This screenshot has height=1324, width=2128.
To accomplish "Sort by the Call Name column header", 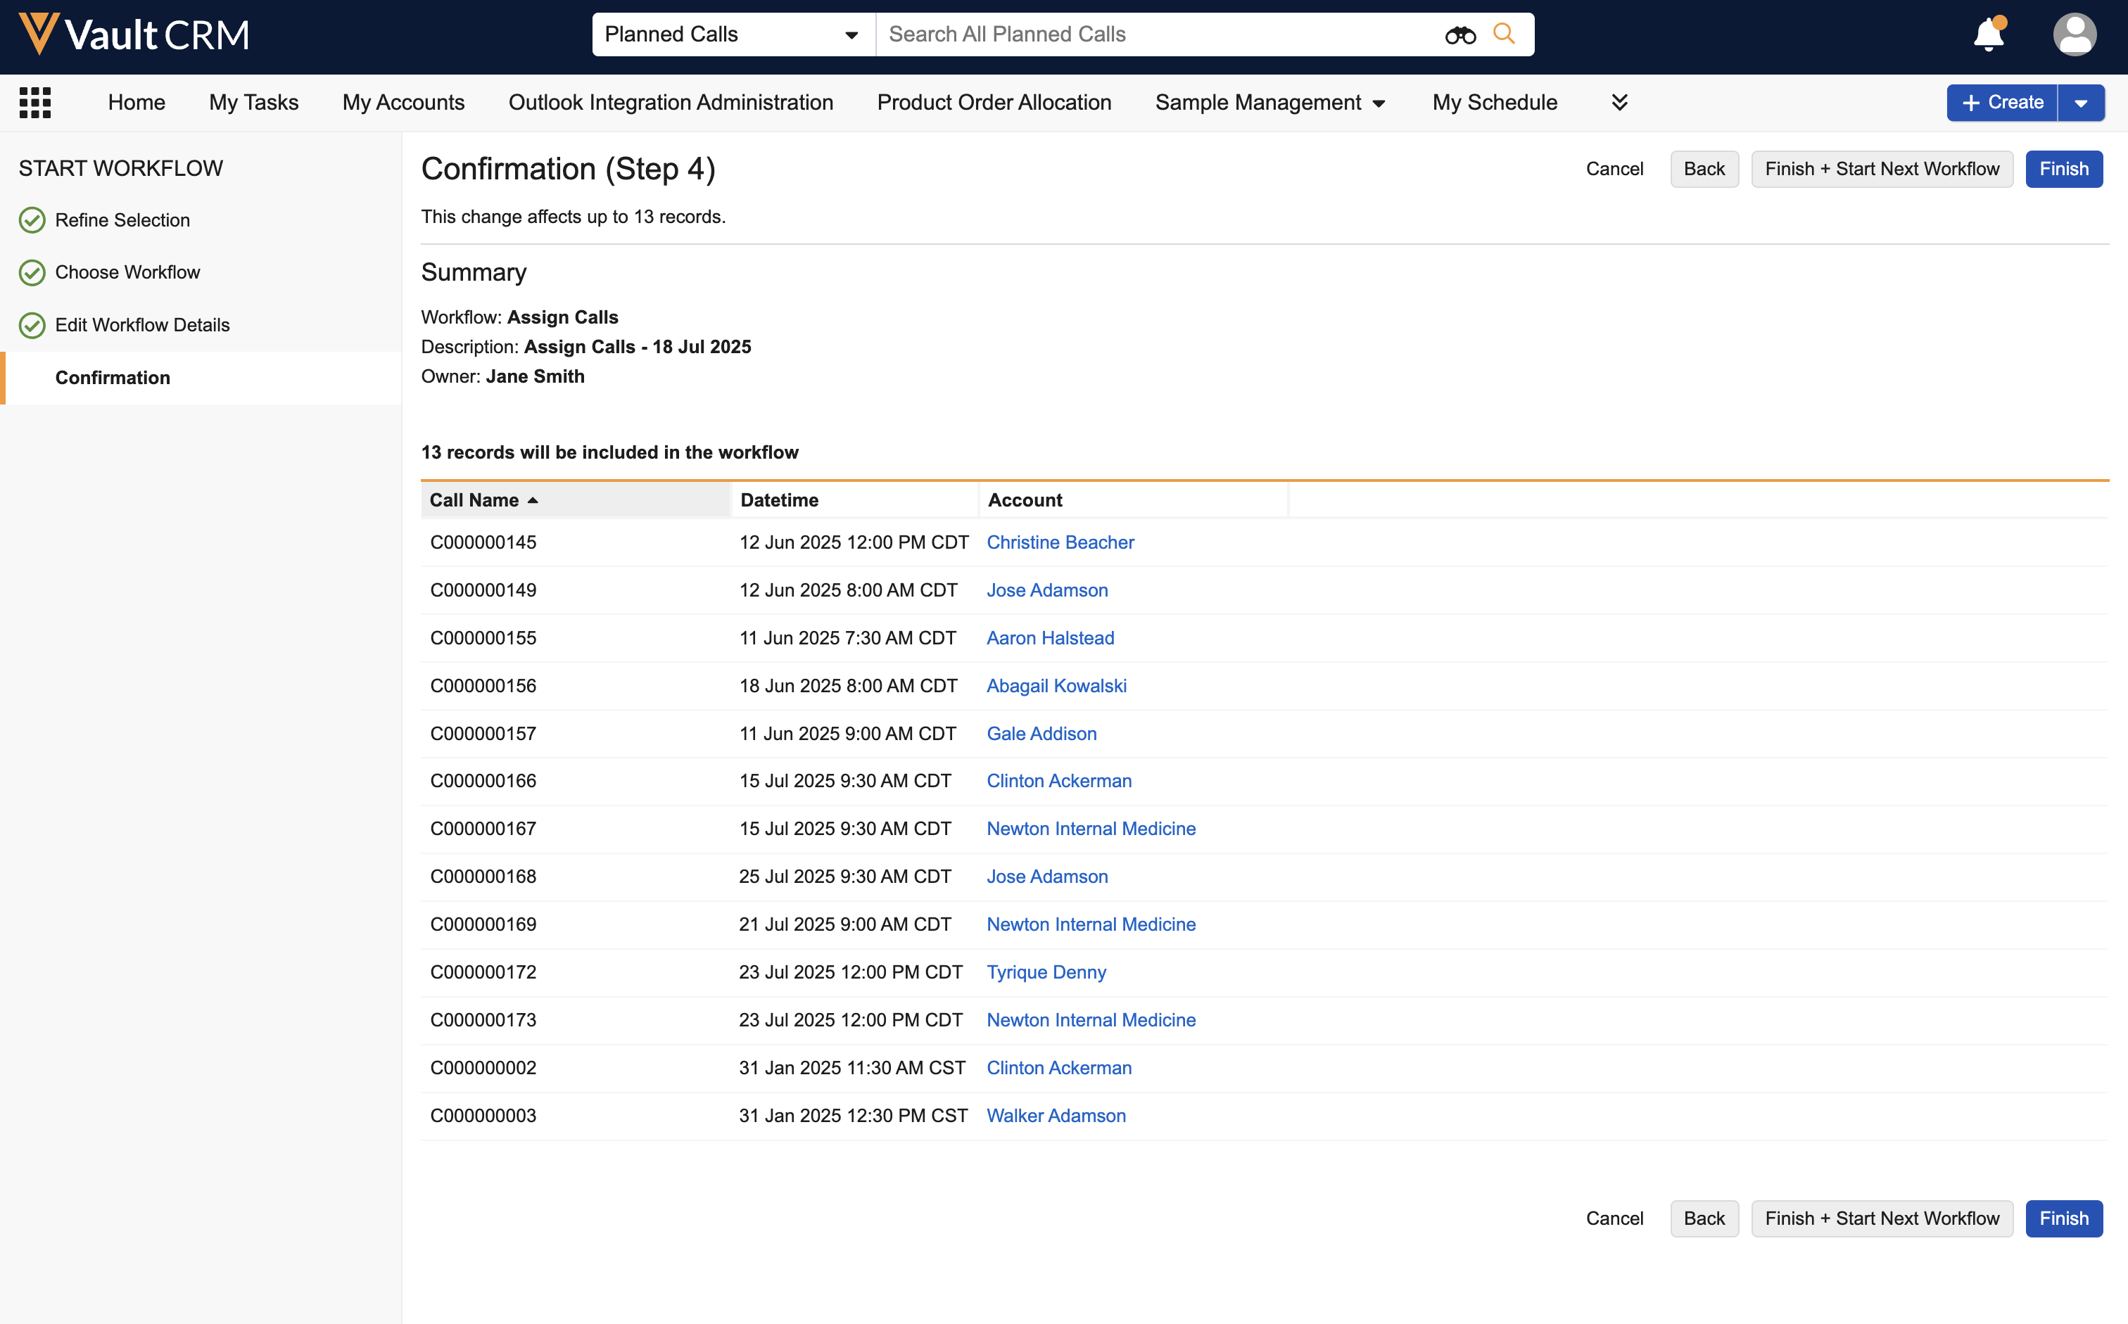I will (x=474, y=500).
